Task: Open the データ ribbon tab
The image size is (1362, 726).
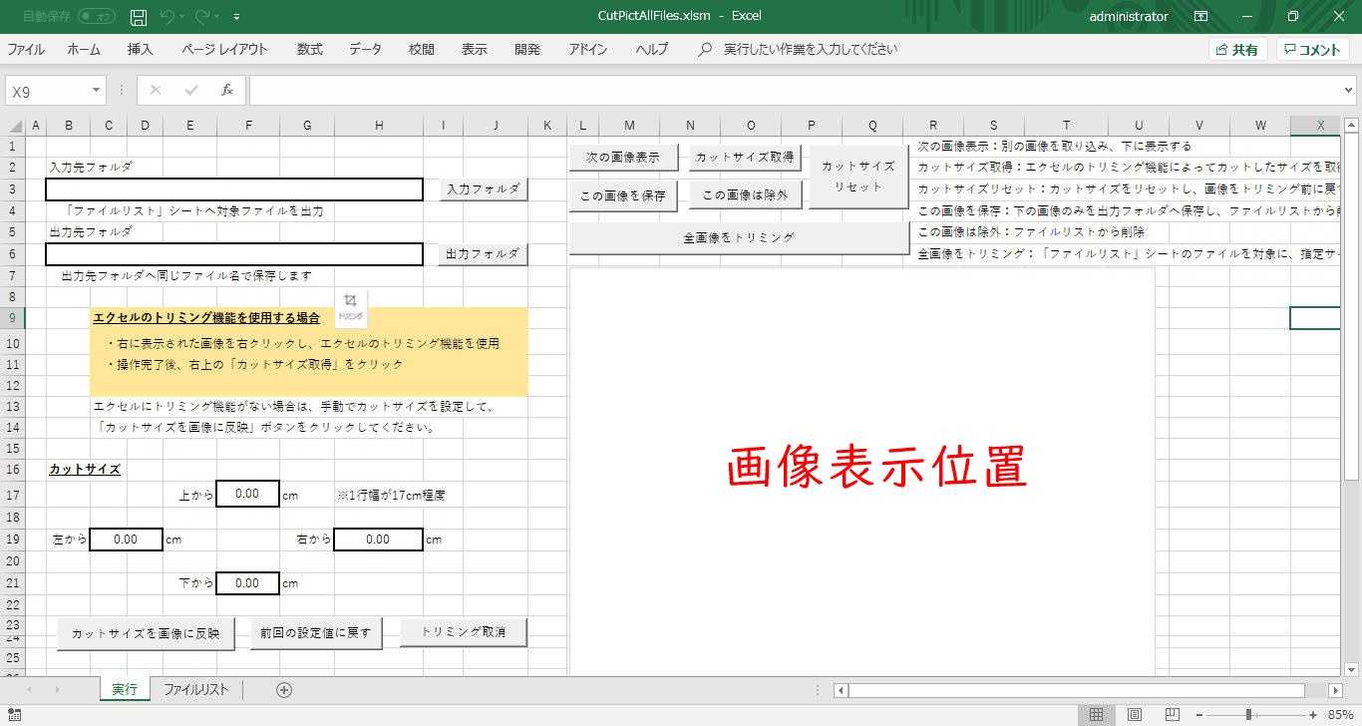Action: pos(365,49)
